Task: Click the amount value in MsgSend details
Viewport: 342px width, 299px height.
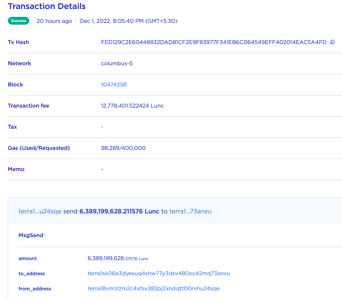Action: point(118,258)
